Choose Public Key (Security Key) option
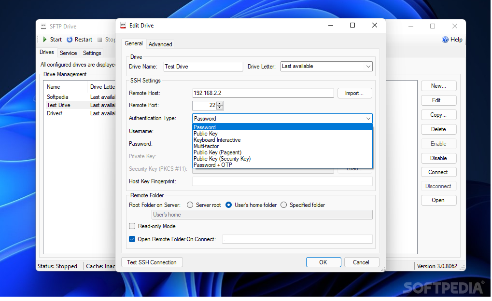The image size is (492, 301). point(282,159)
